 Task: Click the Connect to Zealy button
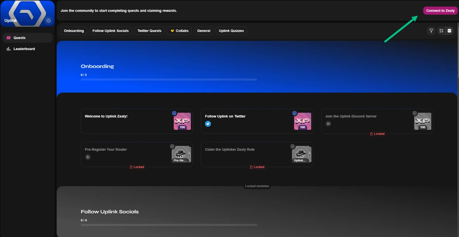(x=440, y=11)
